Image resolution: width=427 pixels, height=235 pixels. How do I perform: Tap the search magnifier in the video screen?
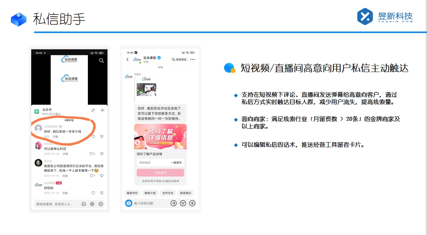(102, 61)
